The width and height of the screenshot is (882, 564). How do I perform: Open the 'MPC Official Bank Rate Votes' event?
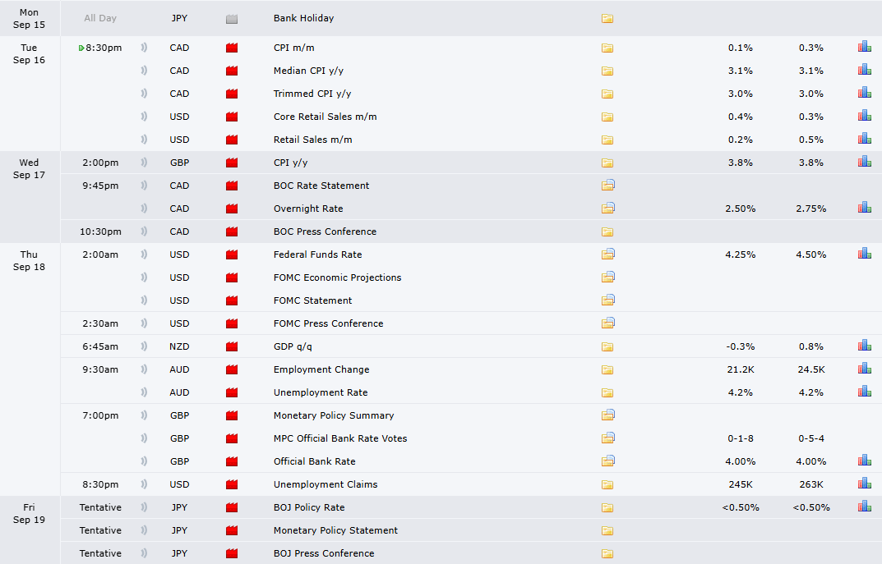pos(340,438)
